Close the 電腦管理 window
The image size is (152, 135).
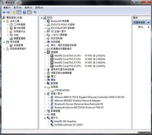(147, 2)
